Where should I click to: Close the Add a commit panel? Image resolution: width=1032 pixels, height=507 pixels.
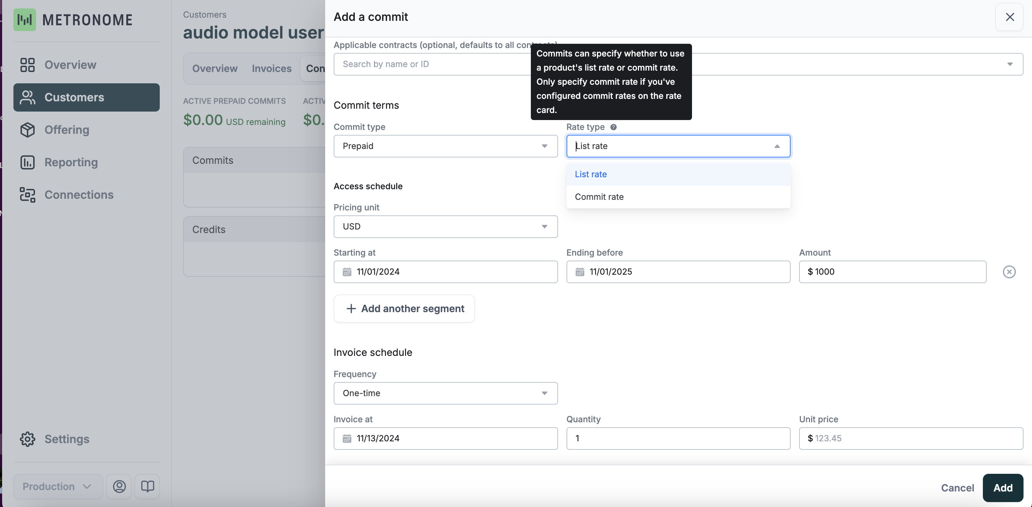tap(1010, 17)
